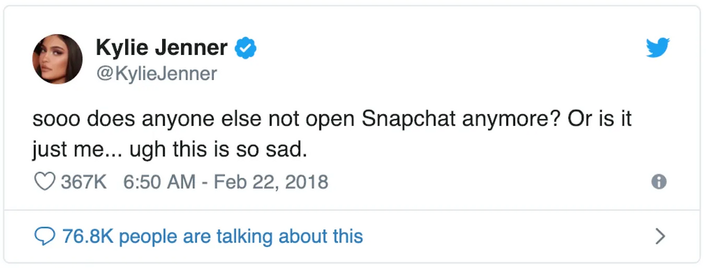This screenshot has width=706, height=268.
Task: Click the phrase "Or is it"
Action: tap(600, 119)
